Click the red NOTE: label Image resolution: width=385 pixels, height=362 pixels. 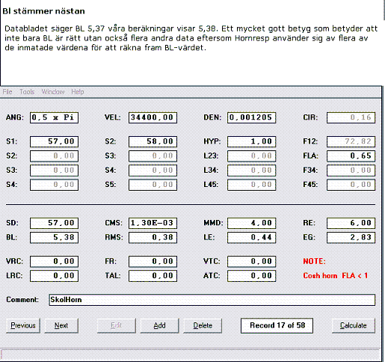pyautogui.click(x=314, y=261)
